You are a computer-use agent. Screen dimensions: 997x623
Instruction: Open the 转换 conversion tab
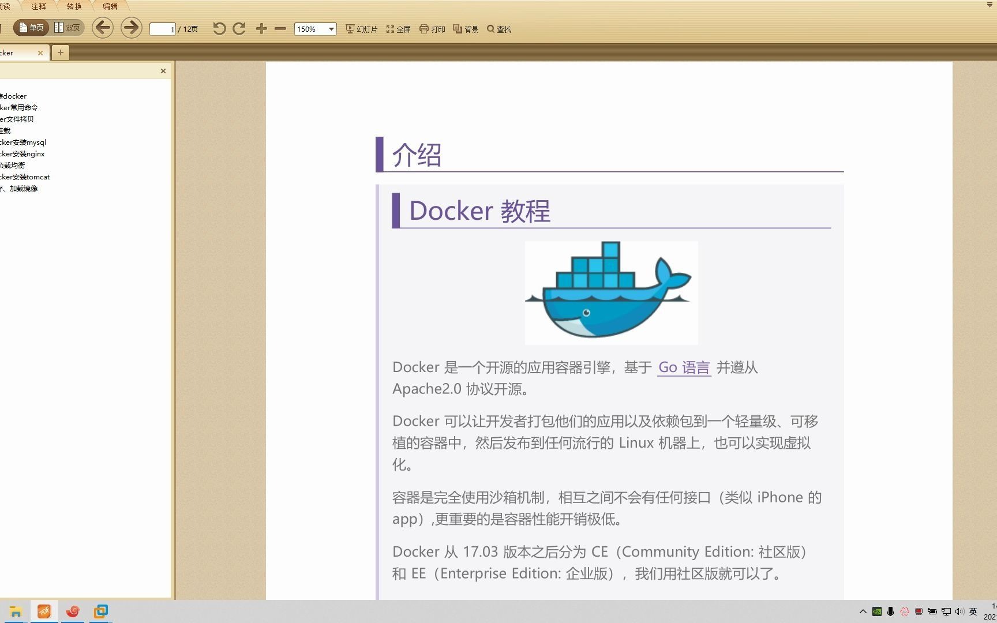coord(73,6)
